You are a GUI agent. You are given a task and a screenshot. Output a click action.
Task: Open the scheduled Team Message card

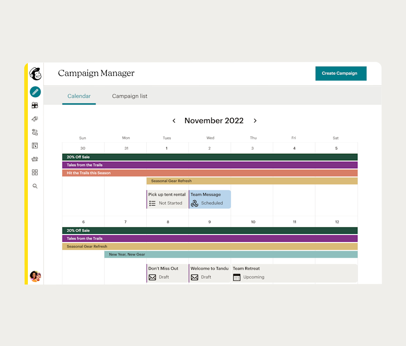pos(210,199)
